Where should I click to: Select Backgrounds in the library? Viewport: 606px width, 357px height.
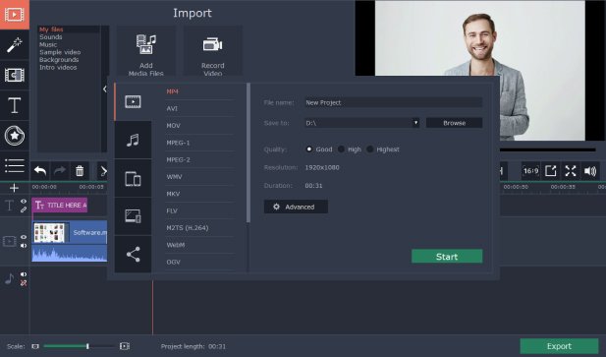click(x=59, y=60)
